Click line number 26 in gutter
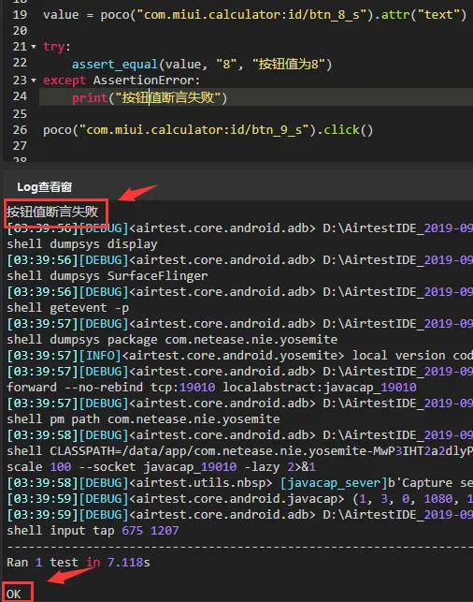This screenshot has height=602, width=473. [20, 130]
